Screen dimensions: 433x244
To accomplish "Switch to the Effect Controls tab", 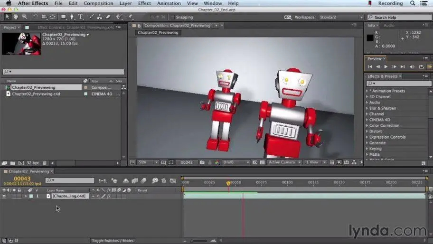I will [75, 28].
